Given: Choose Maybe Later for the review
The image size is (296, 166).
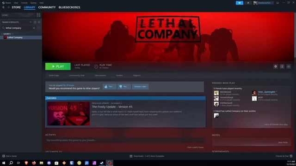Looking at the screenshot, I should 140,87.
